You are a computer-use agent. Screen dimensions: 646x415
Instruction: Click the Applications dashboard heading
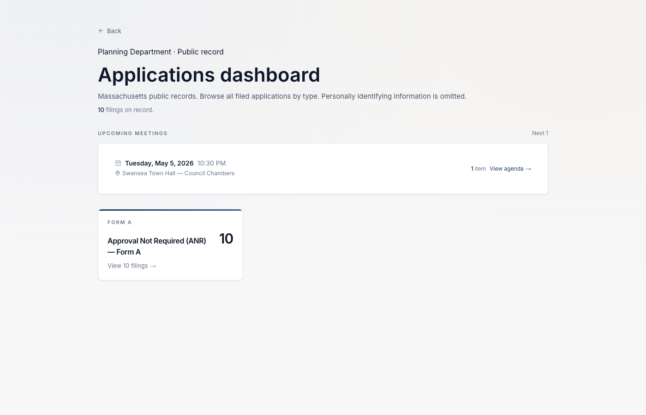coord(209,75)
